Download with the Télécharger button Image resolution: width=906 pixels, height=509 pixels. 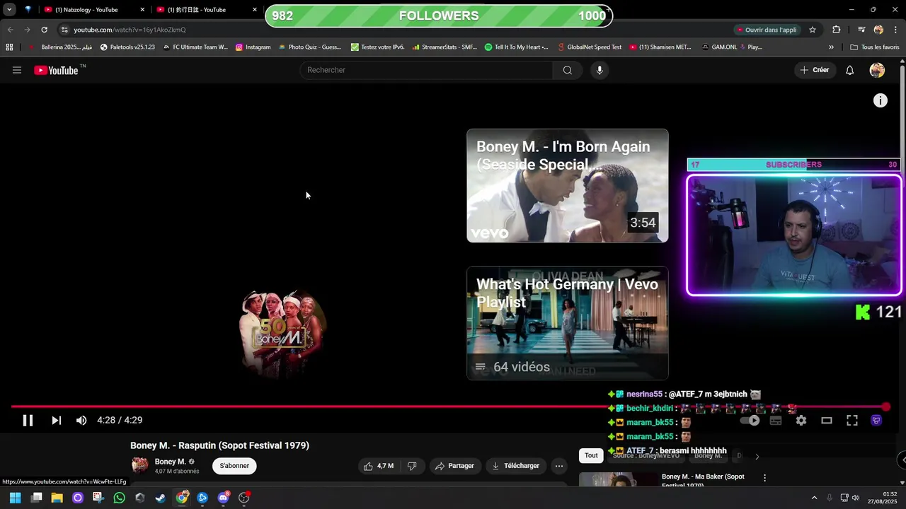[x=516, y=466]
